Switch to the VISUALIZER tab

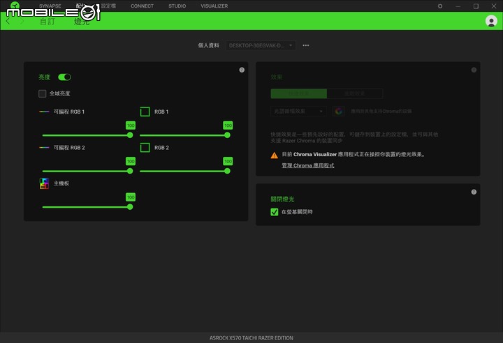(214, 6)
